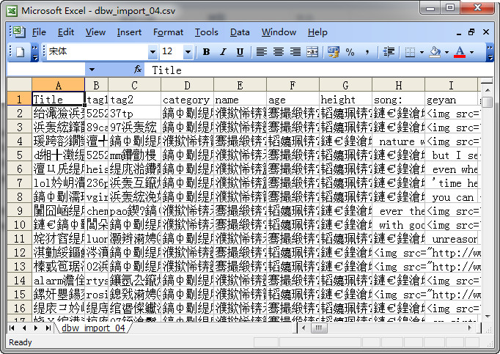Apply Percent style format
The height and width of the screenshot is (354, 500).
click(x=350, y=51)
